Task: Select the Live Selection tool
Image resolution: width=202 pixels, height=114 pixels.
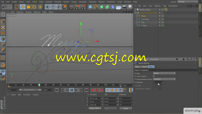Action: (x=17, y=7)
